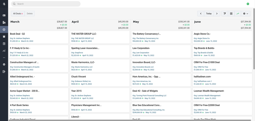The width and height of the screenshot is (255, 121).
Task: Open the settings gear in sidebar
Action: point(4,65)
